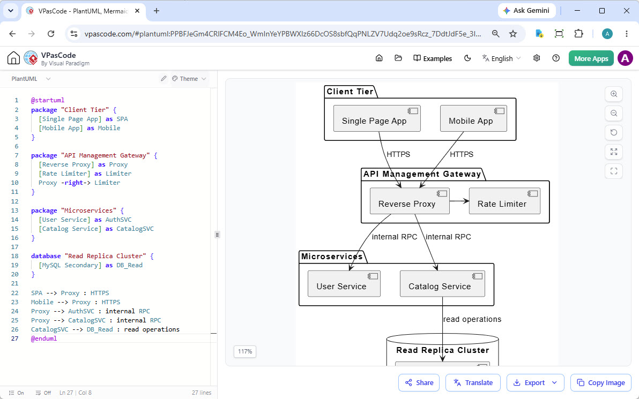Click the '27 lines' count in the status bar
This screenshot has width=639, height=399.
click(202, 393)
